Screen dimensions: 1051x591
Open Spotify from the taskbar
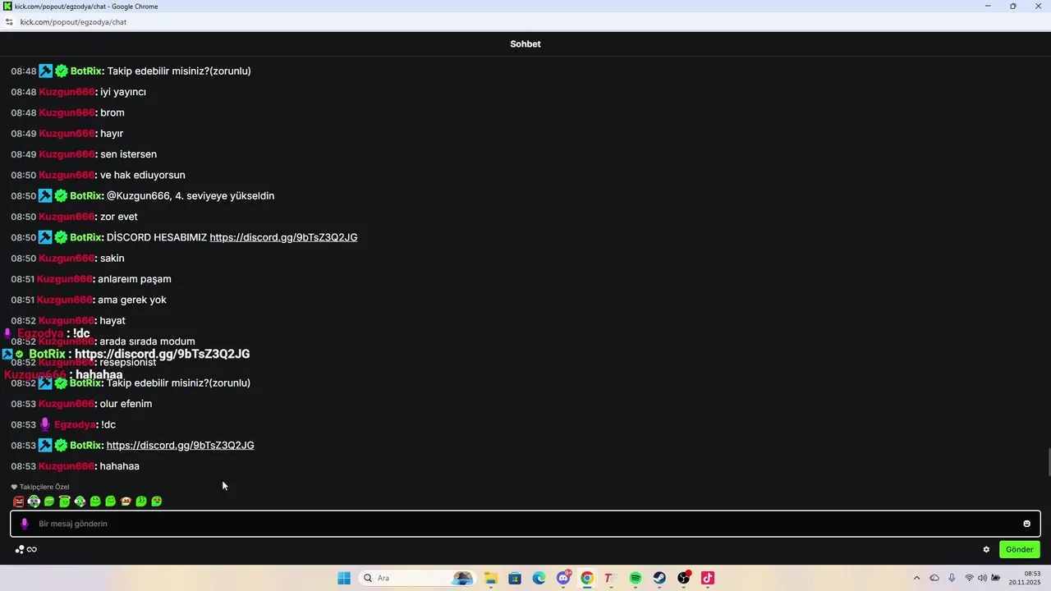point(636,578)
